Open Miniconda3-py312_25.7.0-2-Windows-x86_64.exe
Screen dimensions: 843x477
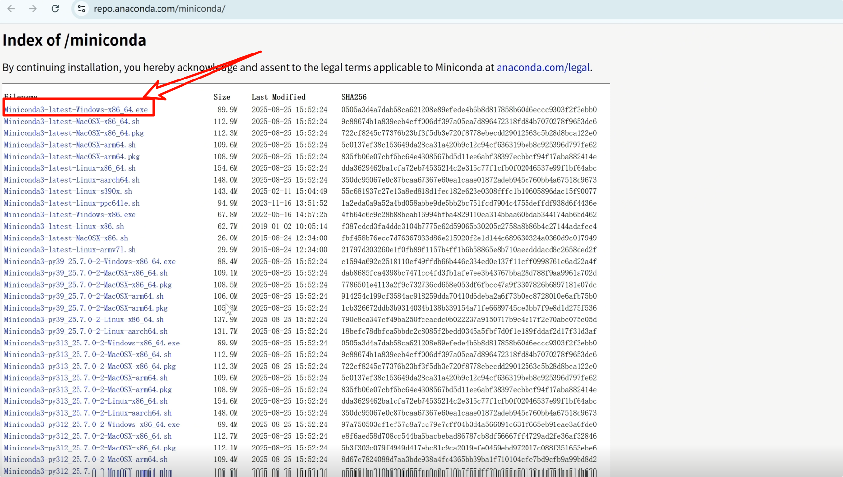(91, 424)
